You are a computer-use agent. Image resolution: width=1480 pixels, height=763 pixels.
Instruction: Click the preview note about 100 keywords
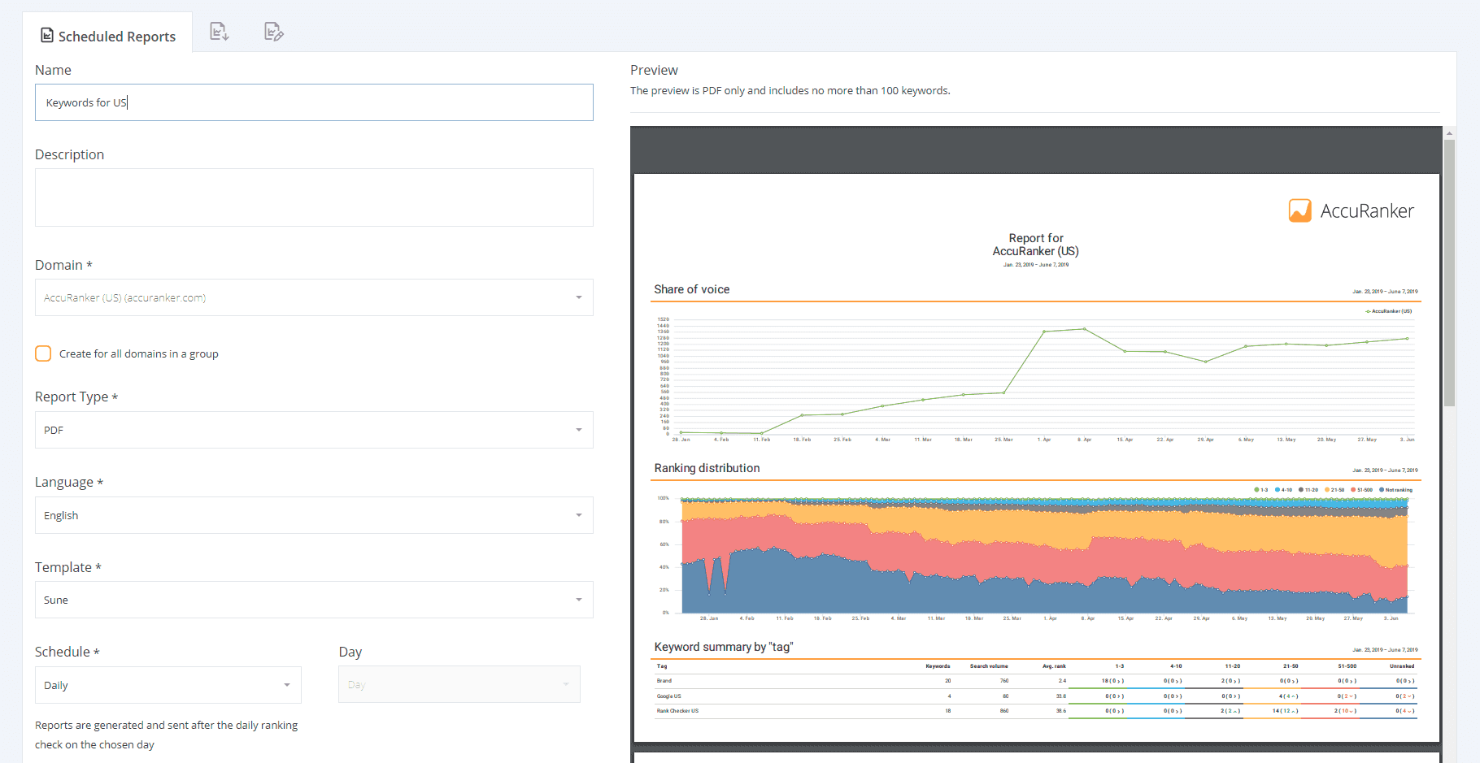click(790, 90)
